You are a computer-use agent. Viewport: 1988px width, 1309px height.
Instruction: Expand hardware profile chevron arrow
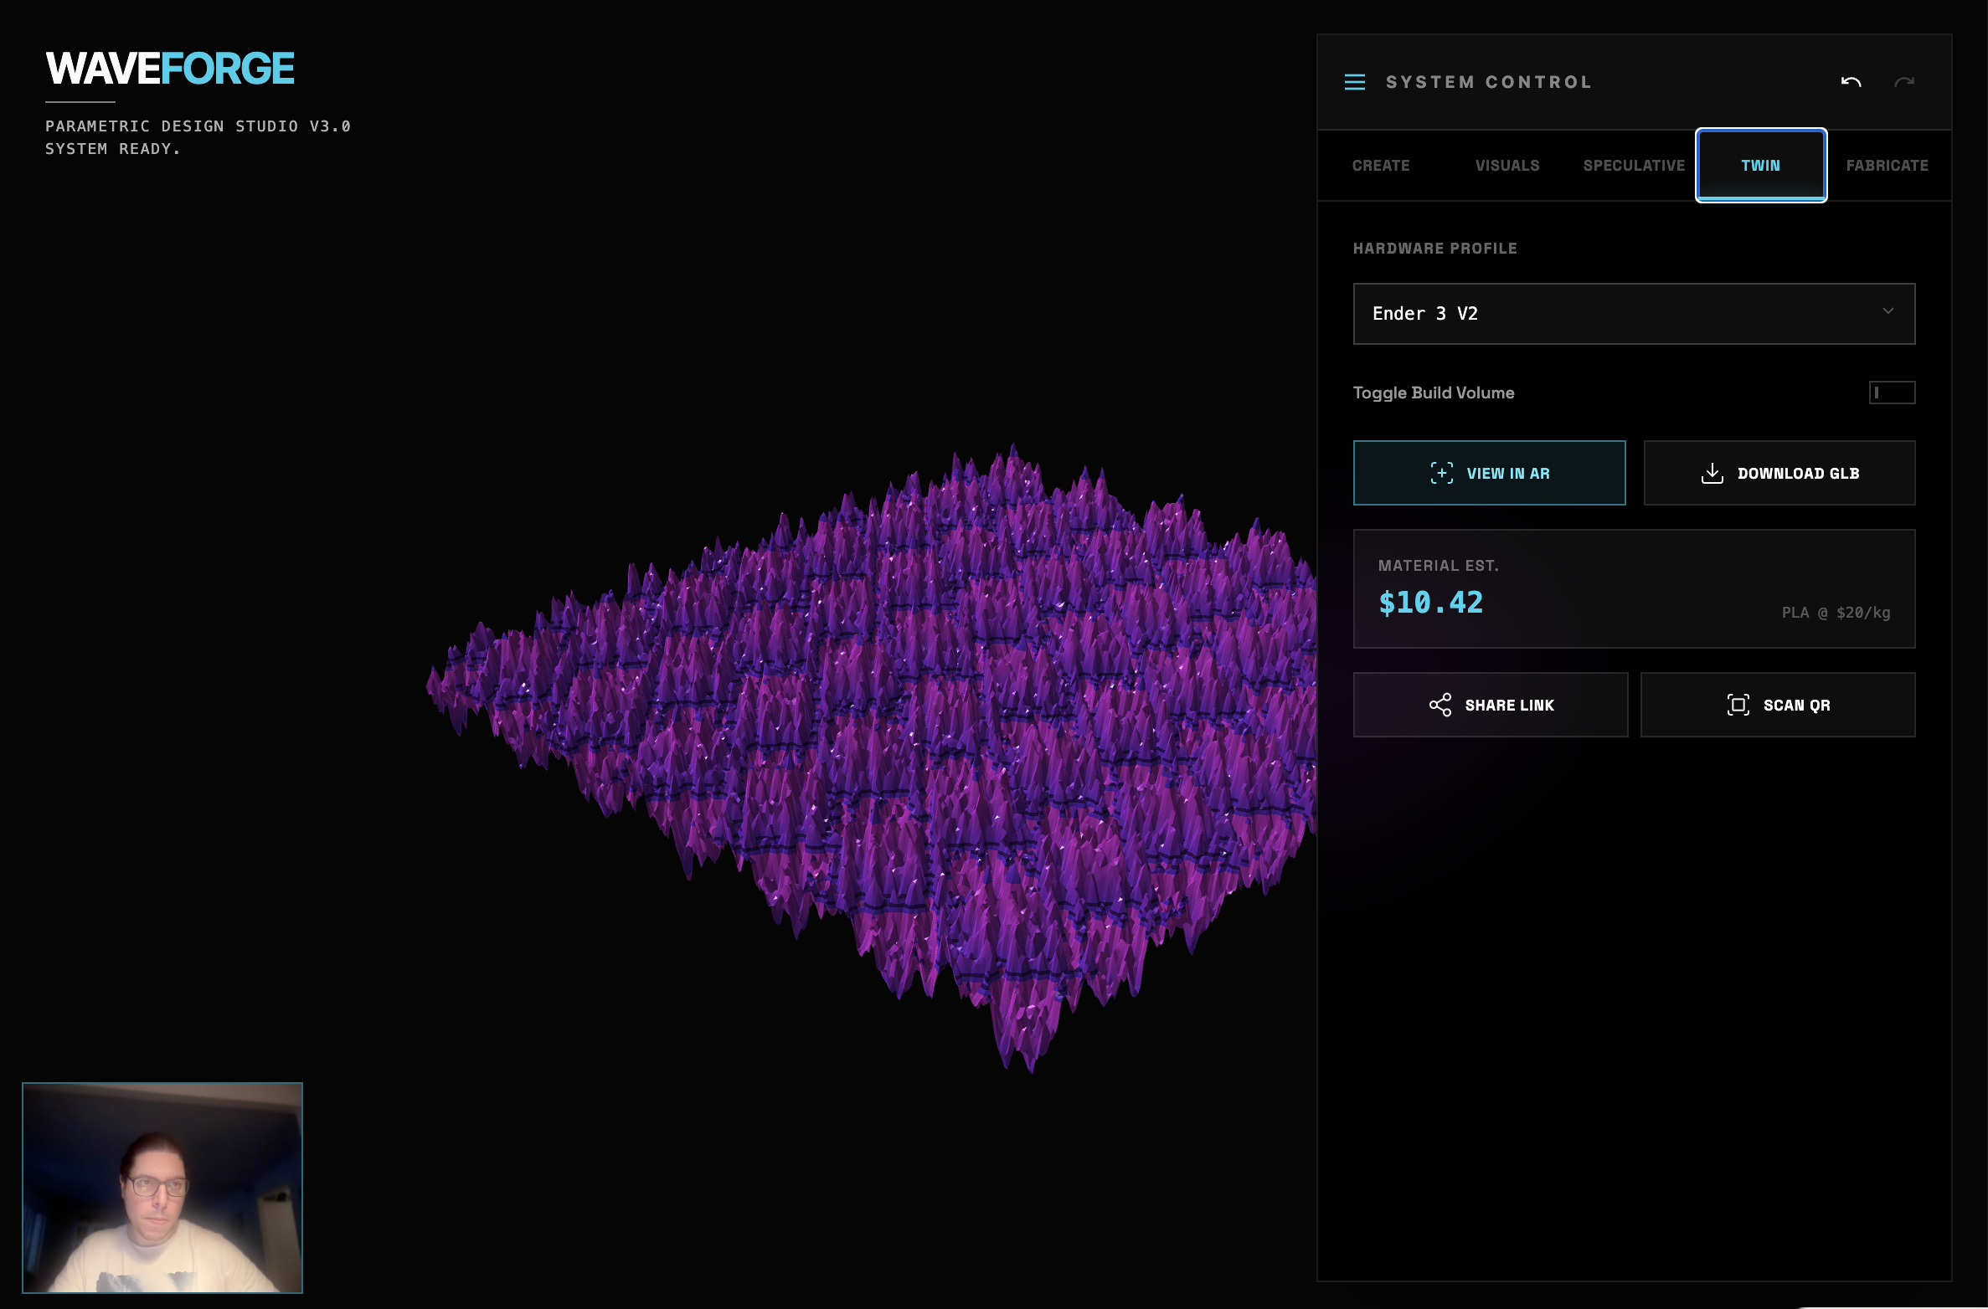(1888, 311)
